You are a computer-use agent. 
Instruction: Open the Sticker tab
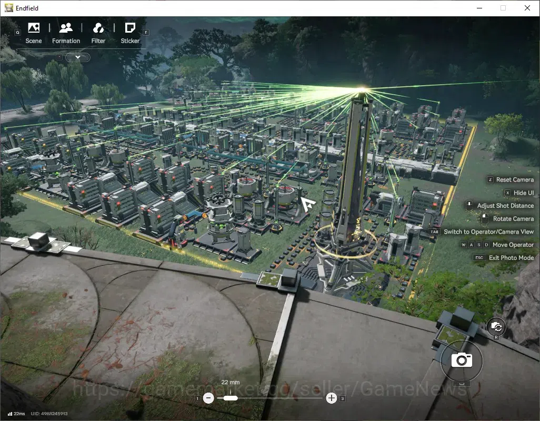[x=130, y=33]
